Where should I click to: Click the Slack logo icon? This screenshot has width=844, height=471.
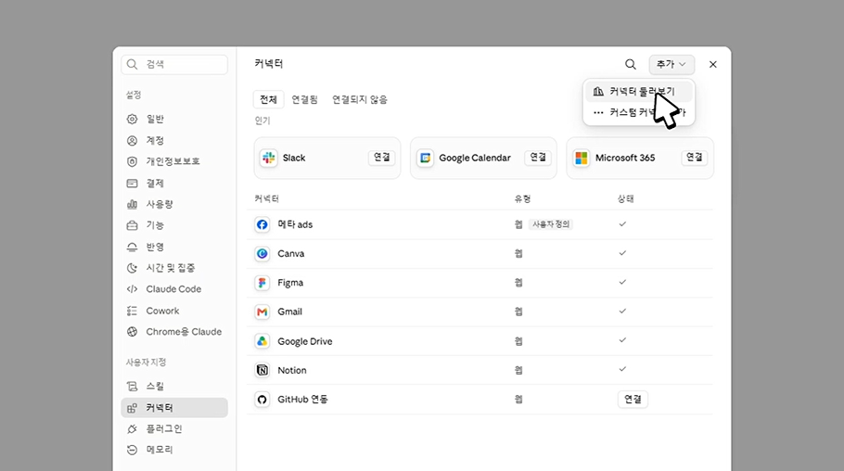(269, 158)
